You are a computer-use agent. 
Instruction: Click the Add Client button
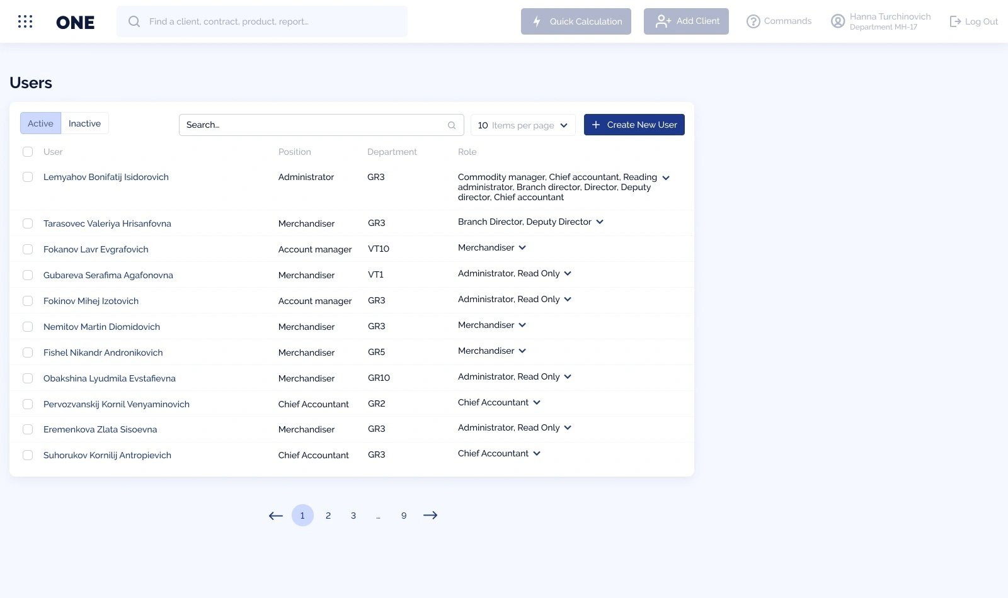[686, 21]
